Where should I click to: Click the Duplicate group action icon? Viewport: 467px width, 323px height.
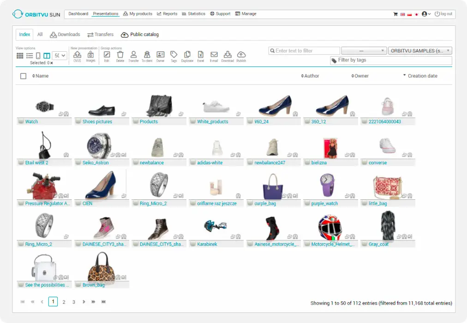coord(187,55)
